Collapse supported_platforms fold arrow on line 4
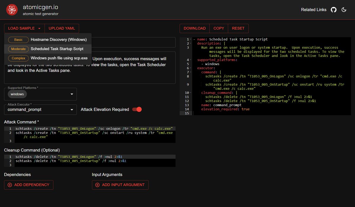The width and height of the screenshot is (355, 207). [191, 60]
